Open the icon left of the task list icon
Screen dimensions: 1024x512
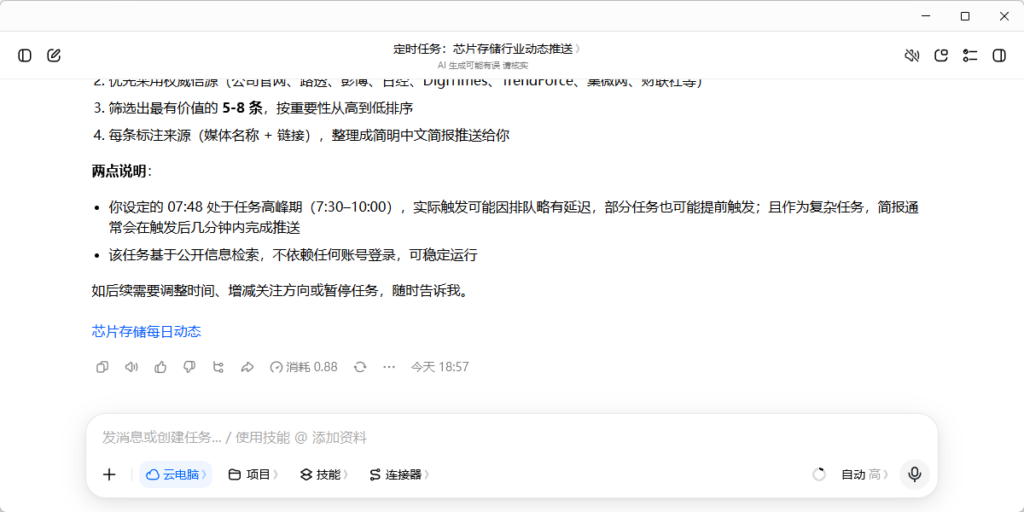(x=941, y=55)
